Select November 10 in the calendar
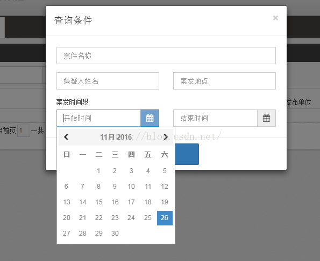The width and height of the screenshot is (320, 261). [131, 186]
